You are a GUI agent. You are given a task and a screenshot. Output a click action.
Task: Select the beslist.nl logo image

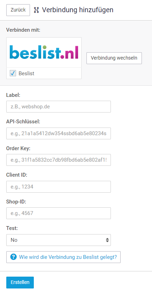click(x=44, y=52)
